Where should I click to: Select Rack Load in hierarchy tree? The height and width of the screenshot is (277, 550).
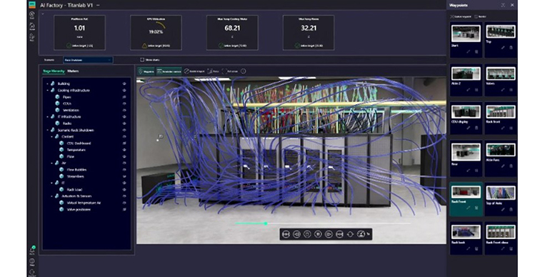(74, 189)
